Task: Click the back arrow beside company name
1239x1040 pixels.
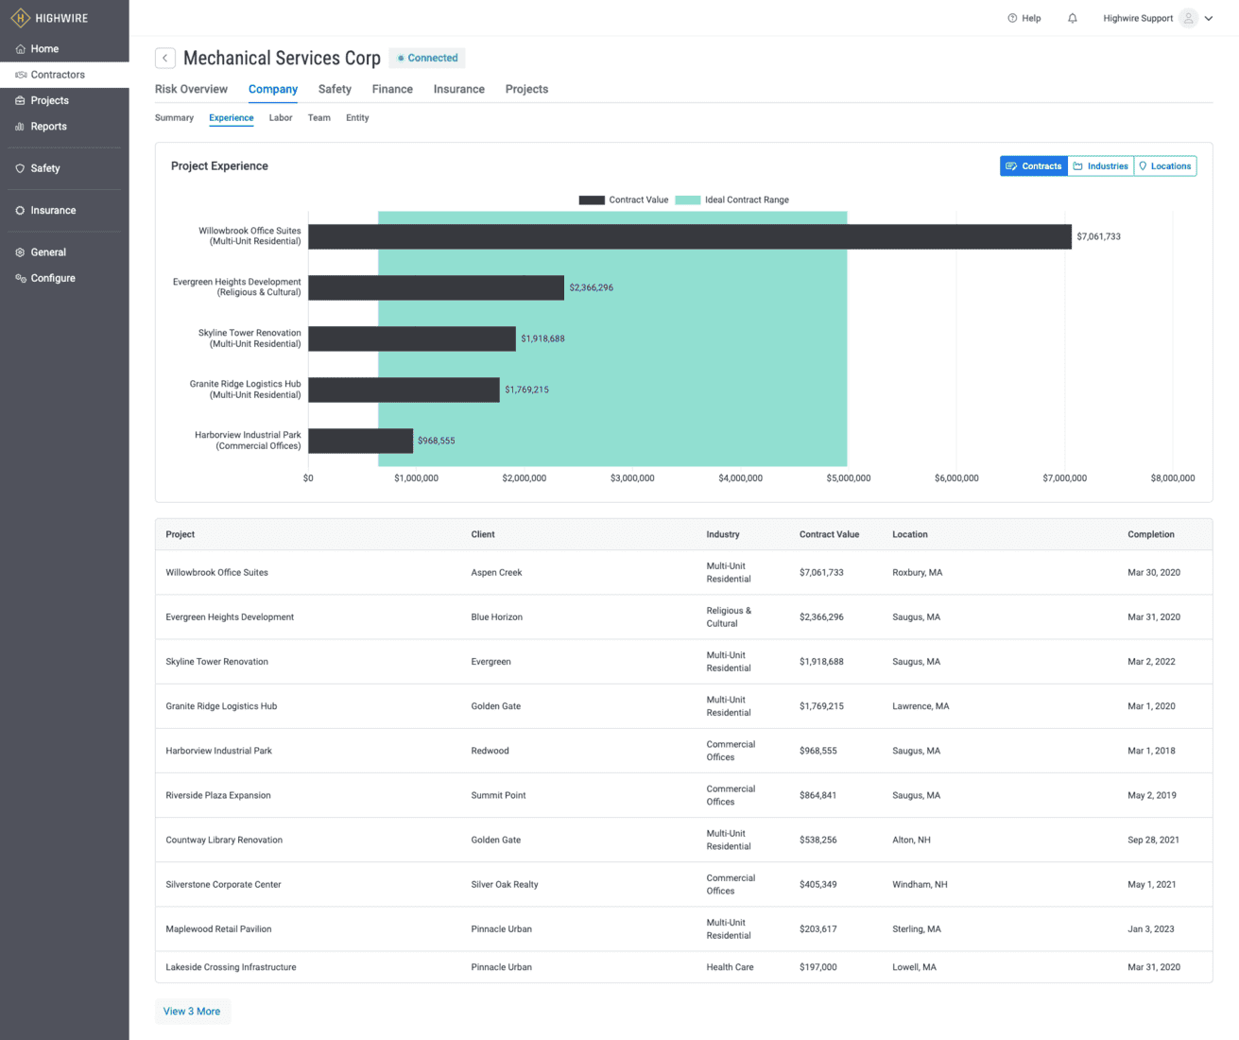Action: pyautogui.click(x=165, y=59)
